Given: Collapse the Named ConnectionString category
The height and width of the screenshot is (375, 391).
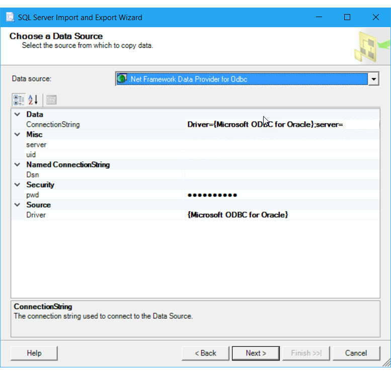Looking at the screenshot, I should (17, 165).
